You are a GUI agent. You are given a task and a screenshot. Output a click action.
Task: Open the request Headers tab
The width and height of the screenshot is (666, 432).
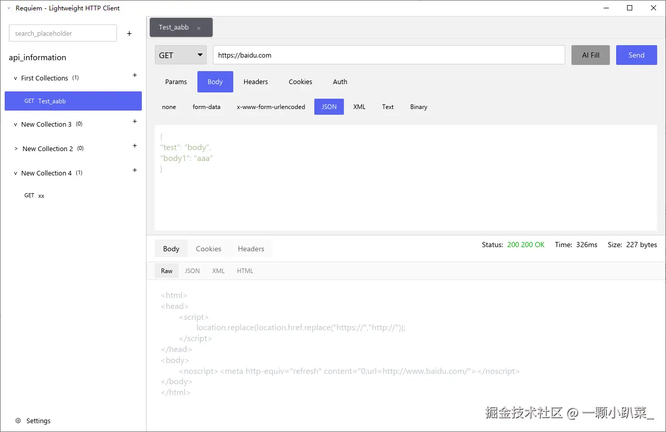tap(256, 82)
